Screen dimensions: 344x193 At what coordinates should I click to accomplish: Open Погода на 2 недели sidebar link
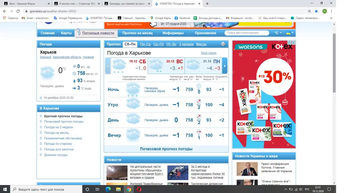coord(58,127)
